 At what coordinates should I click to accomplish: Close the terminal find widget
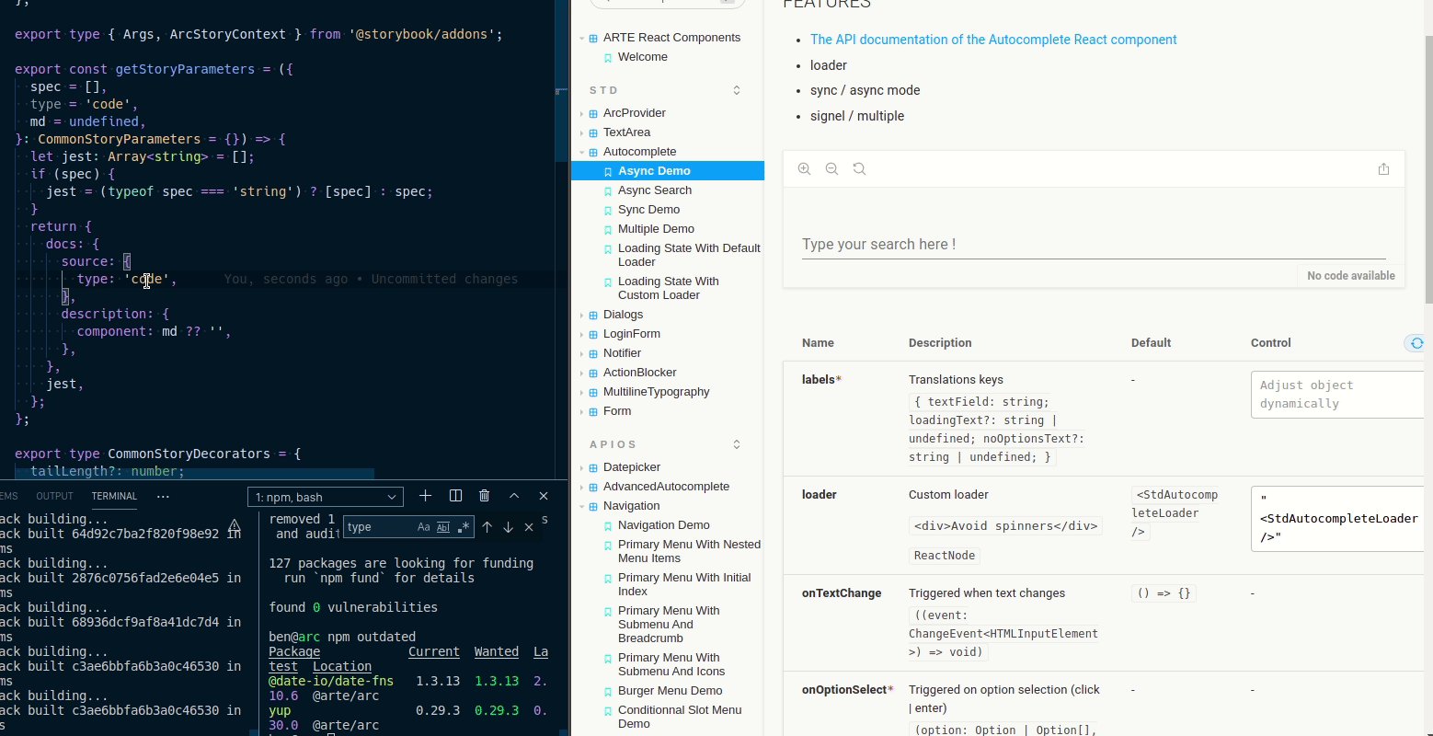(529, 527)
